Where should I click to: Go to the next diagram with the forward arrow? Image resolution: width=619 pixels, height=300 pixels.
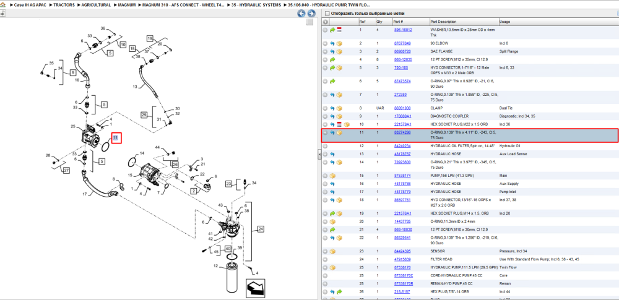[310, 14]
